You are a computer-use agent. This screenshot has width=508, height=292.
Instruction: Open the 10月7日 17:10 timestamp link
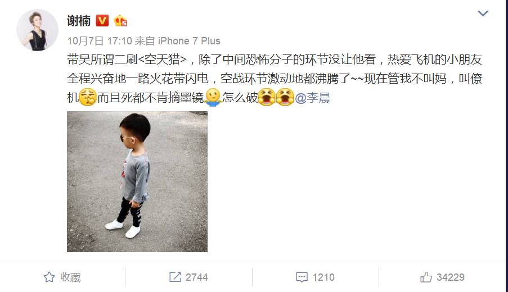click(100, 41)
